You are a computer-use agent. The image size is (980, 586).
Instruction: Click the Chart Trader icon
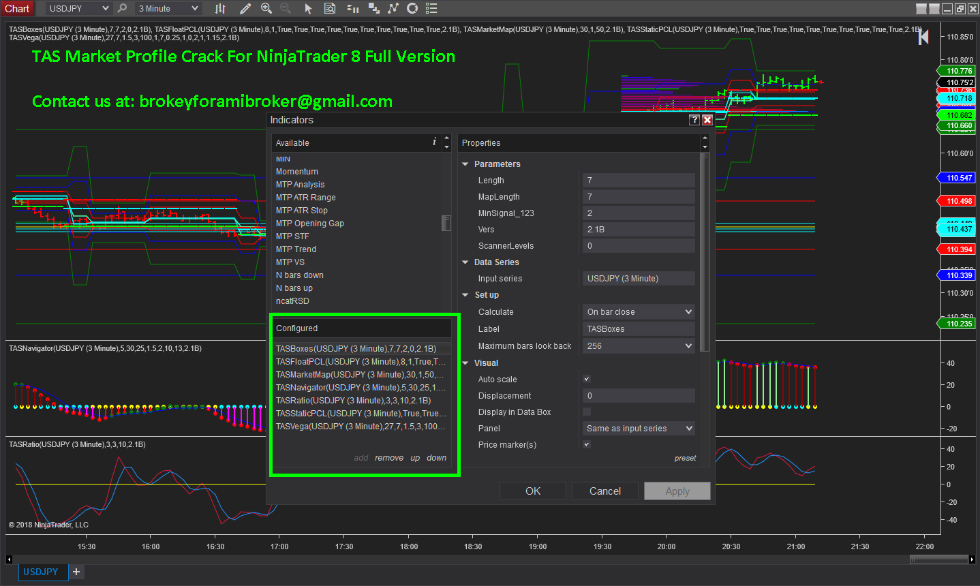[x=352, y=8]
